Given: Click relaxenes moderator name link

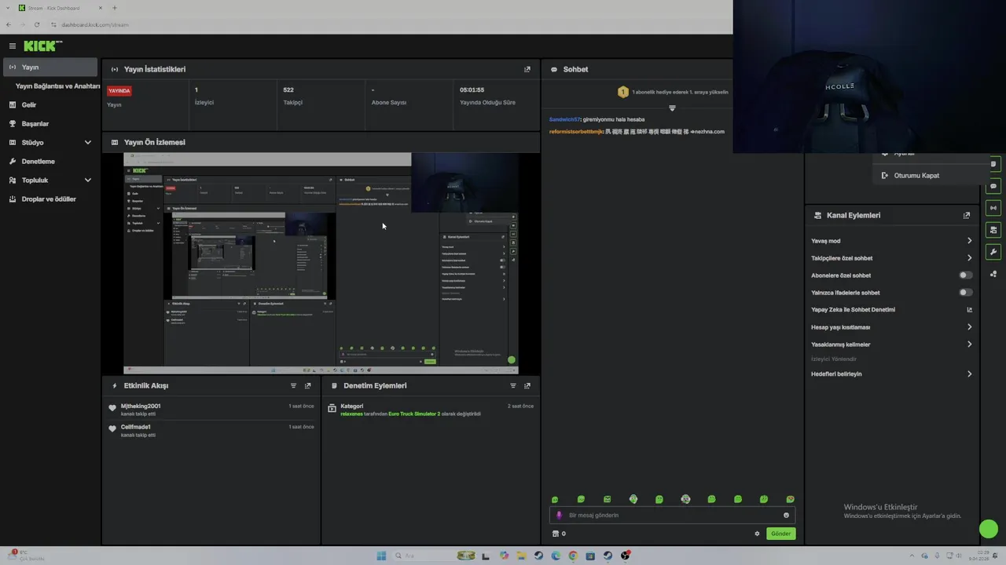Looking at the screenshot, I should click(x=351, y=414).
